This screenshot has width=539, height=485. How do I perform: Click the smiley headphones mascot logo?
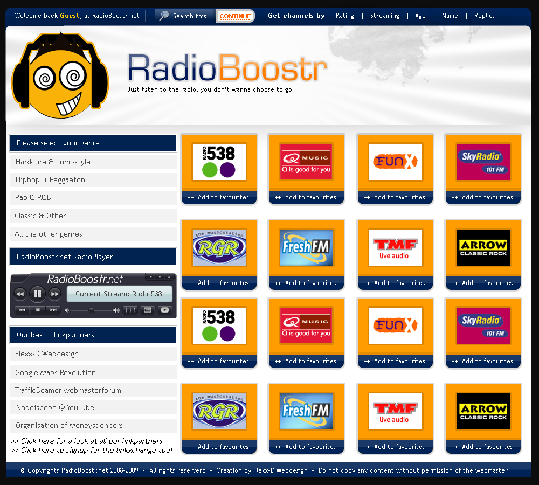(x=60, y=75)
